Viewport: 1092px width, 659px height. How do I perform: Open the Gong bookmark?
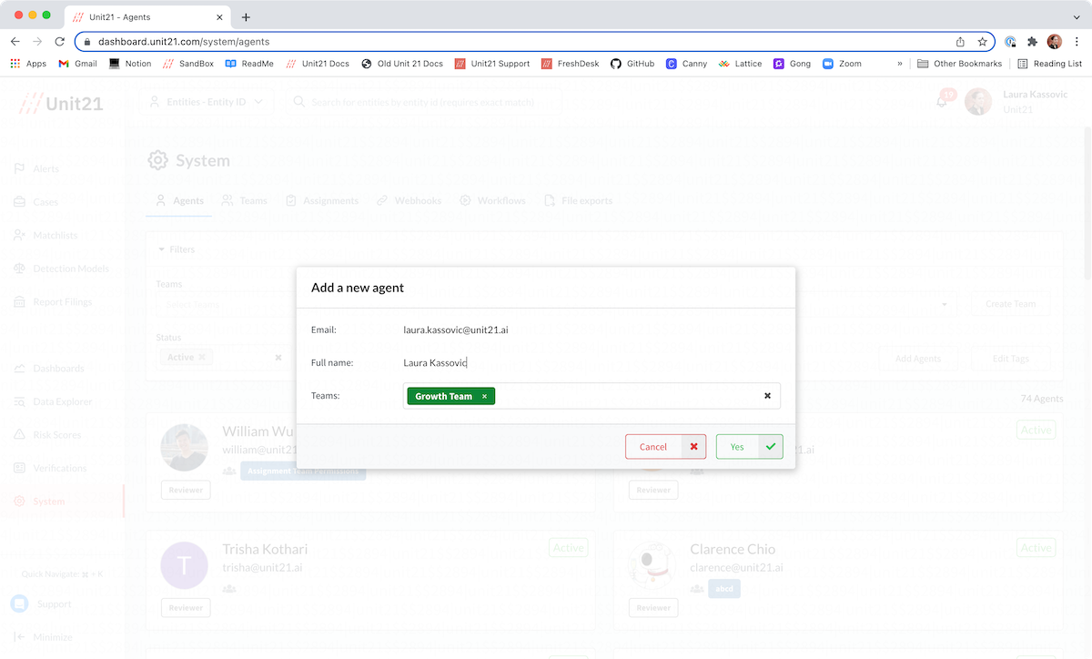click(x=793, y=64)
